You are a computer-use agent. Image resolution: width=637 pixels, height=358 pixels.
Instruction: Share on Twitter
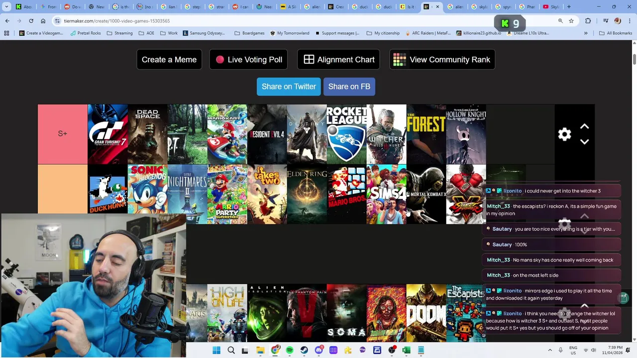[x=289, y=87]
